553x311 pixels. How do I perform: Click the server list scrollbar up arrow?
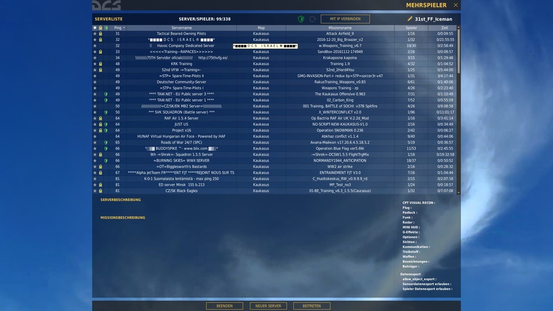(458, 27)
